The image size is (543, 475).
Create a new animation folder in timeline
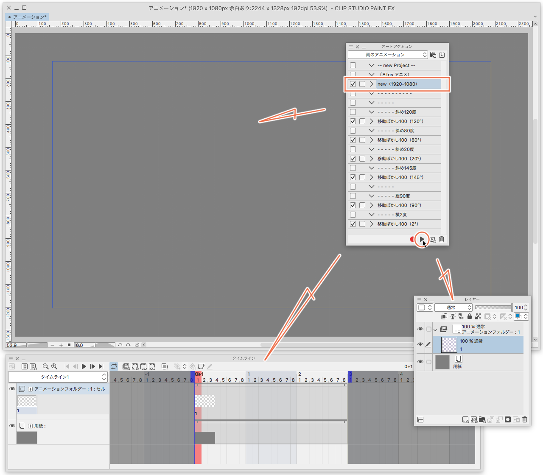click(126, 366)
